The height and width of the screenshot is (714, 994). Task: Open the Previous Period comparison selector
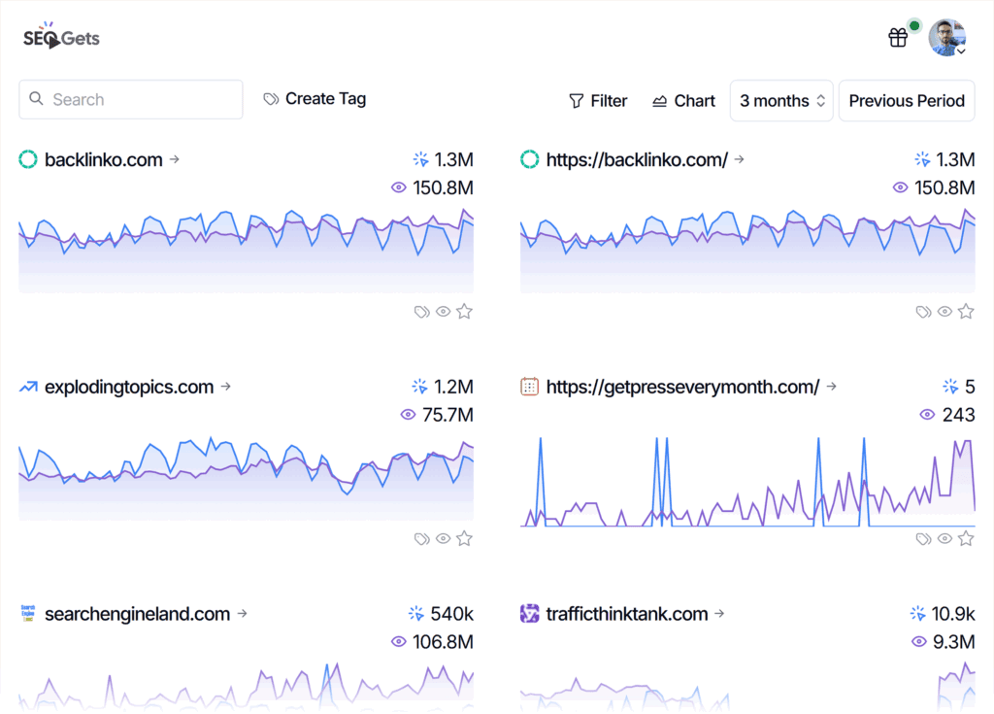906,101
